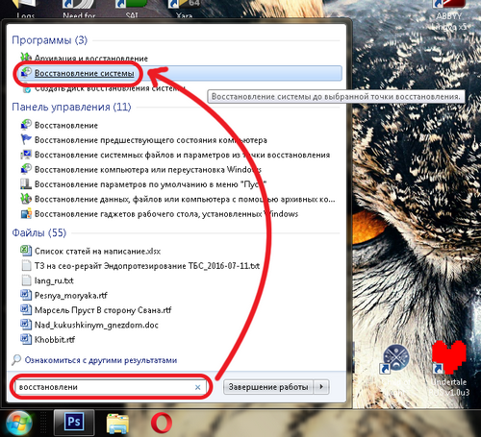Open file lang_ru.txt
This screenshot has height=437, width=481.
click(54, 280)
